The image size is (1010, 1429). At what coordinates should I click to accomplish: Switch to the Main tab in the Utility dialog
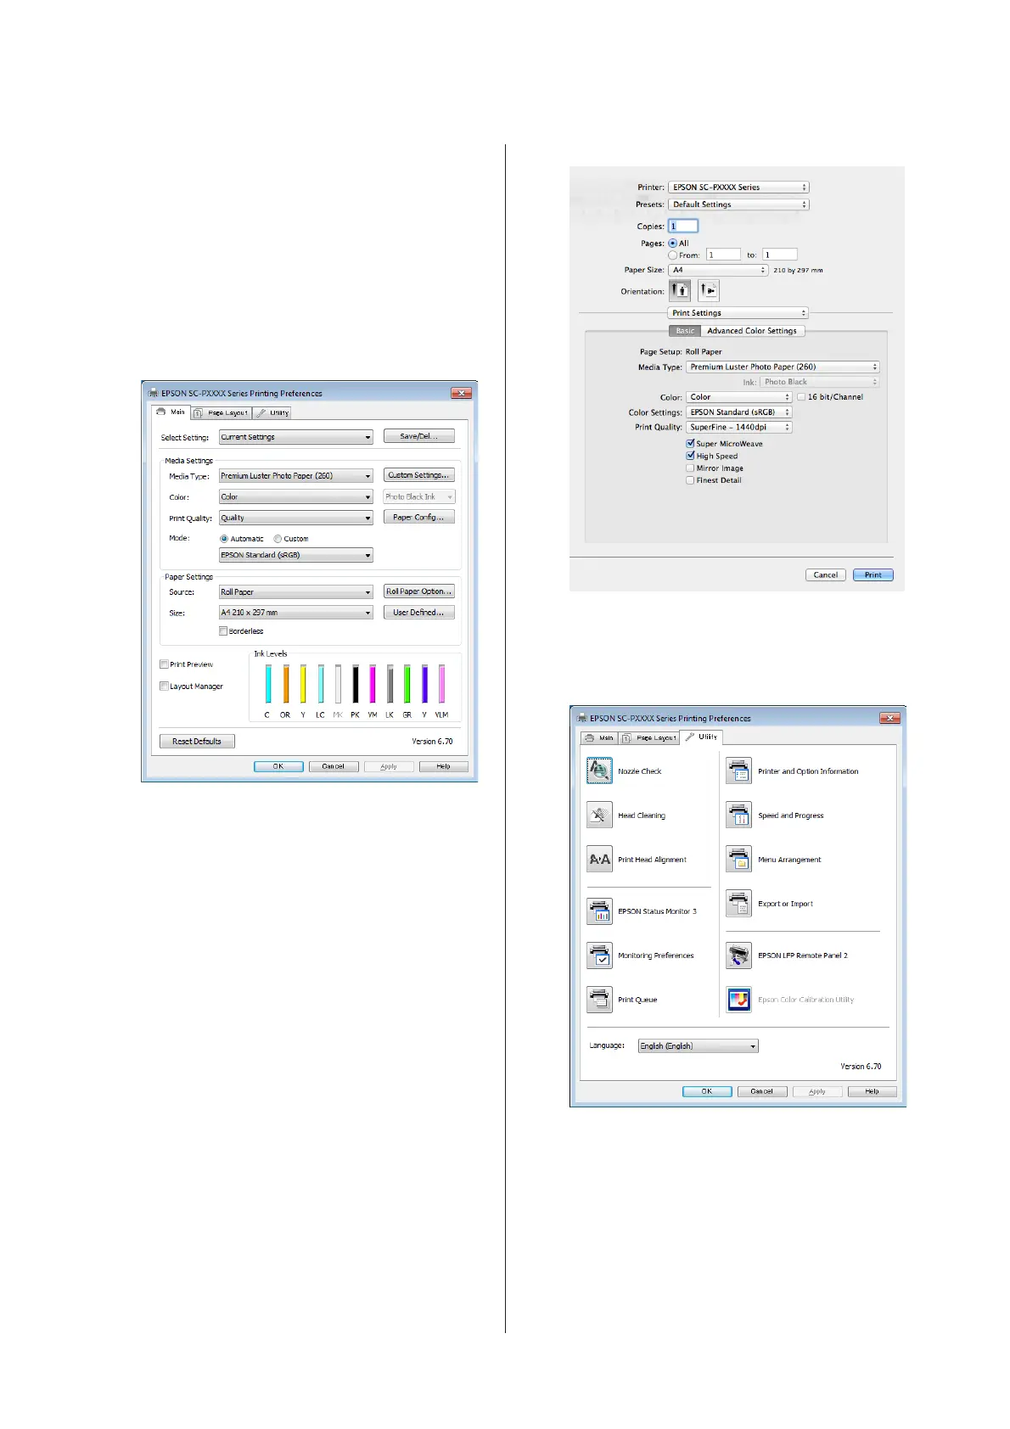[x=599, y=737]
